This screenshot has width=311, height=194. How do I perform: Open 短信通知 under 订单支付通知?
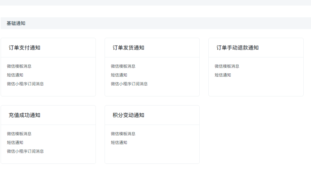pos(15,75)
